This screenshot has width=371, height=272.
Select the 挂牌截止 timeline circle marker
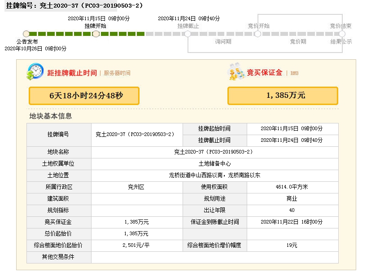(188, 34)
